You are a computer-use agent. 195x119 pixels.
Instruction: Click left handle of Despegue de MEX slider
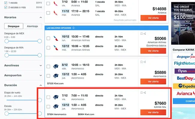(x=7, y=41)
